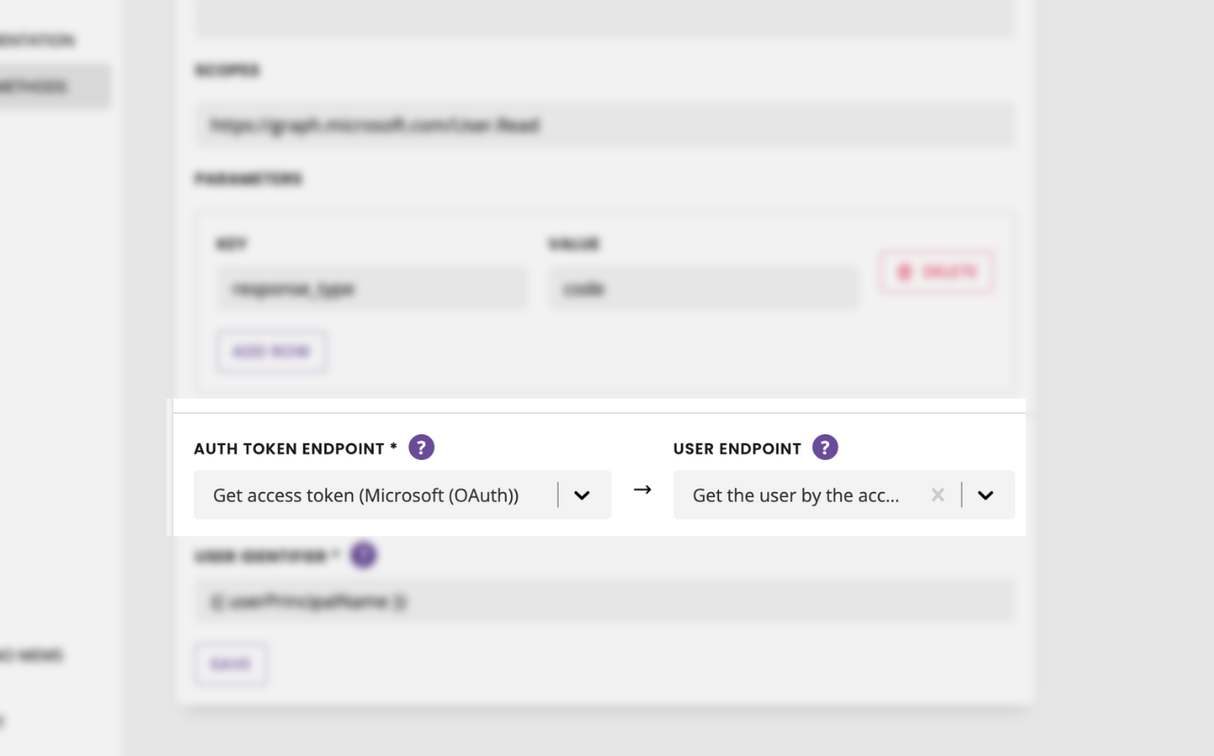Viewport: 1214px width, 756px height.
Task: Select the sidebar item above Methods
Action: (x=38, y=41)
